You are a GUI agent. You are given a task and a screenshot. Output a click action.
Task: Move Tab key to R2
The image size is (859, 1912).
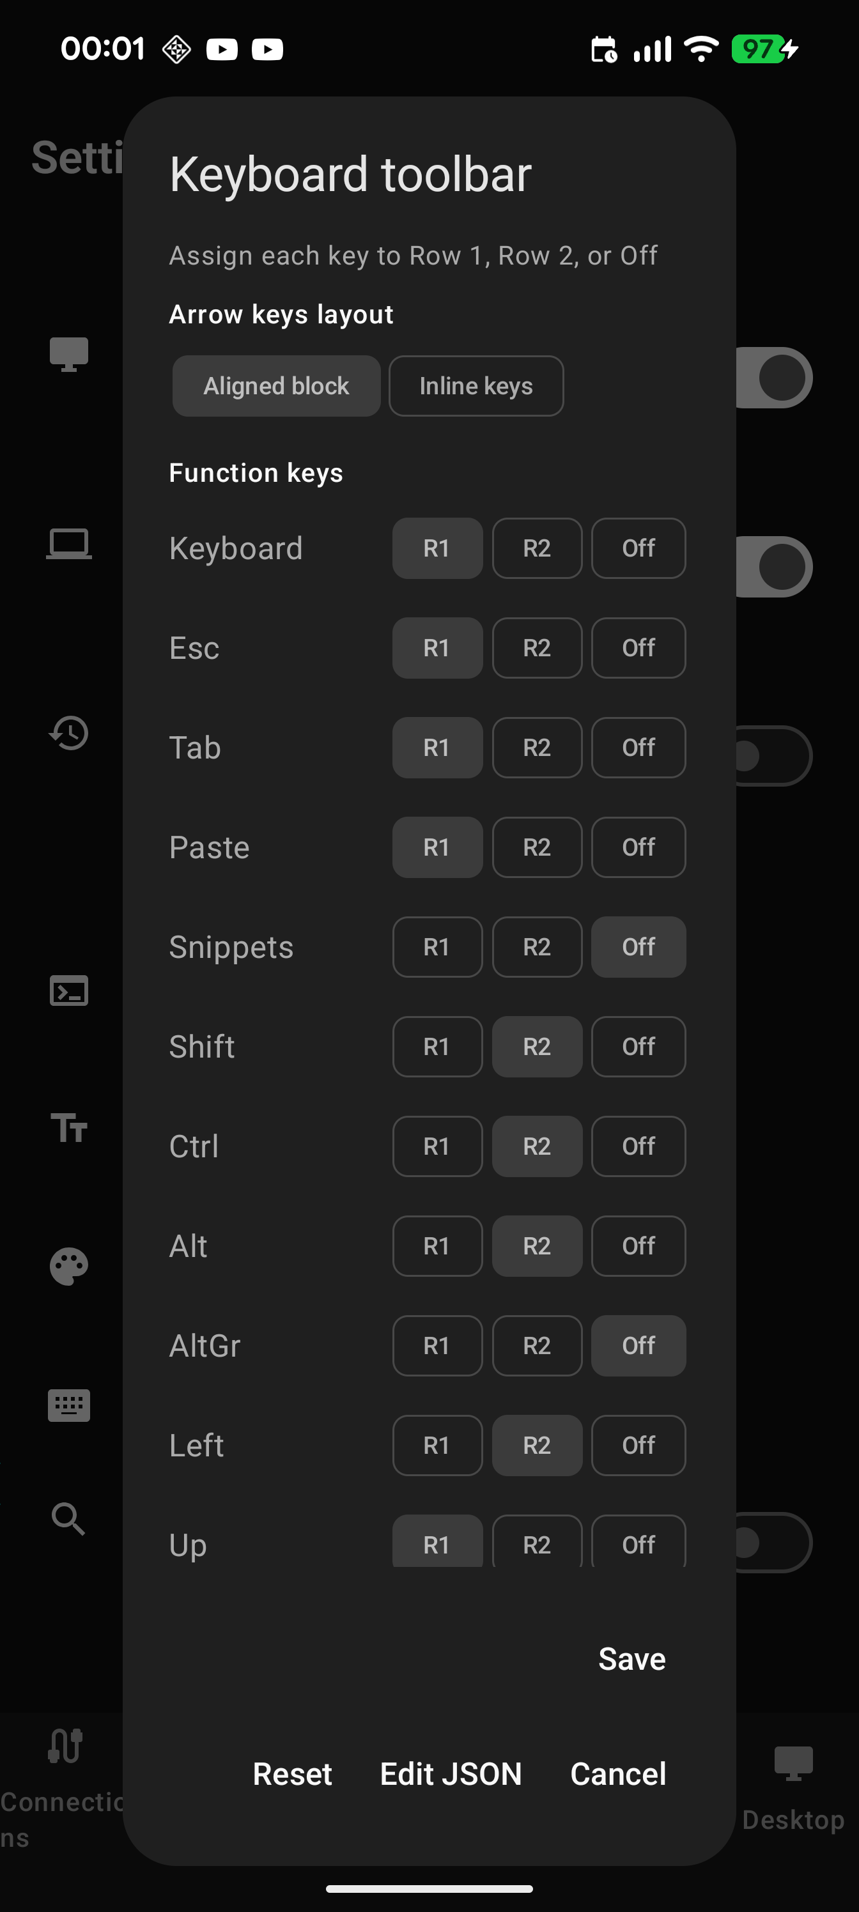click(x=537, y=748)
